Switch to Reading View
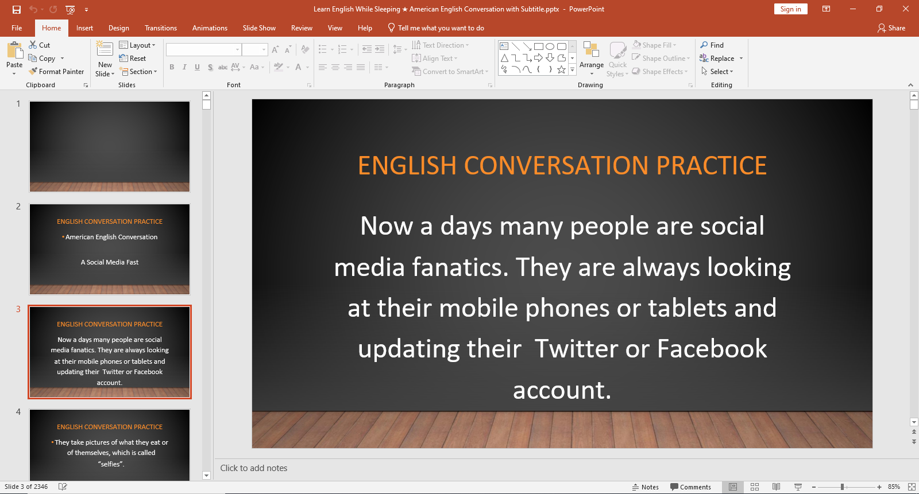This screenshot has width=919, height=494. point(776,487)
